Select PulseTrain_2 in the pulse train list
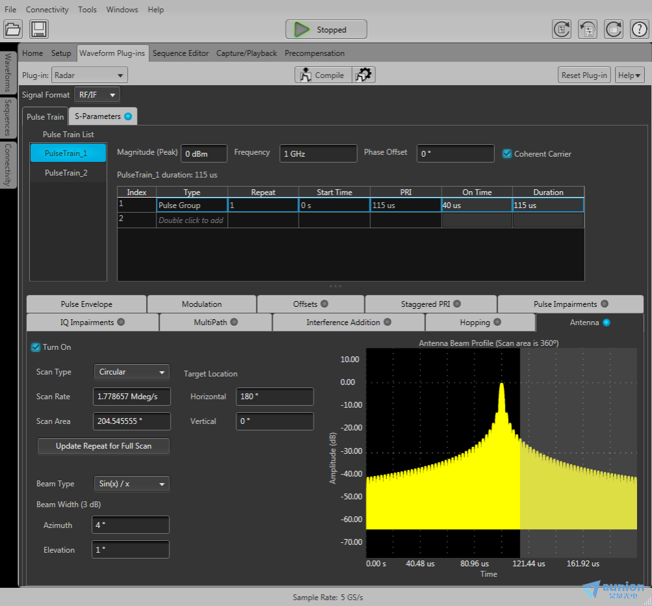 click(x=66, y=173)
